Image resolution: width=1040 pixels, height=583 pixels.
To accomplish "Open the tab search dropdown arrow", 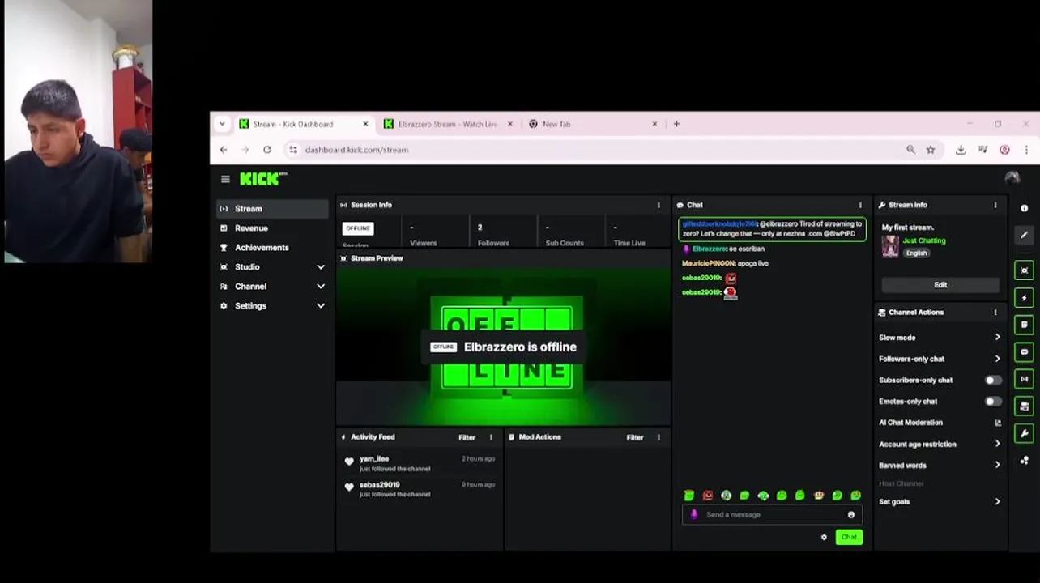I will (x=222, y=124).
